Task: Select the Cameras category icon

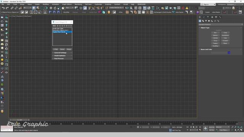Action: [209, 21]
